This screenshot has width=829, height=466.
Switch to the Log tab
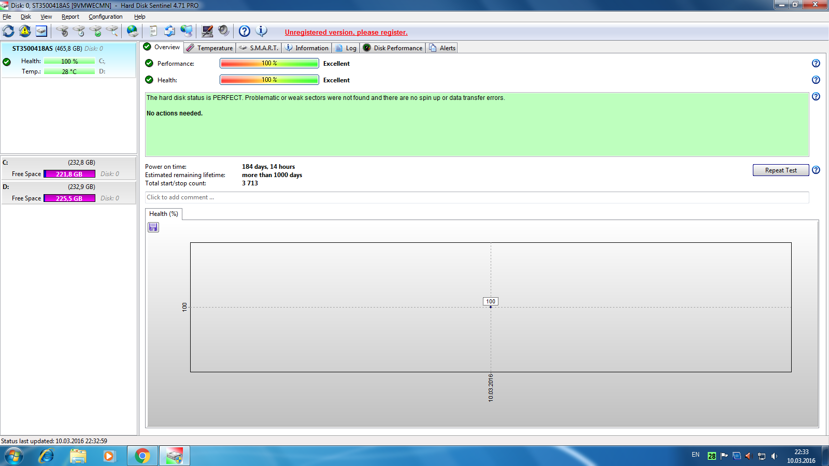(x=346, y=48)
